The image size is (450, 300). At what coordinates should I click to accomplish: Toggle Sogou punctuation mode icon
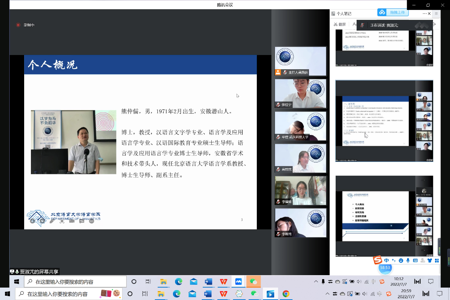(x=394, y=261)
